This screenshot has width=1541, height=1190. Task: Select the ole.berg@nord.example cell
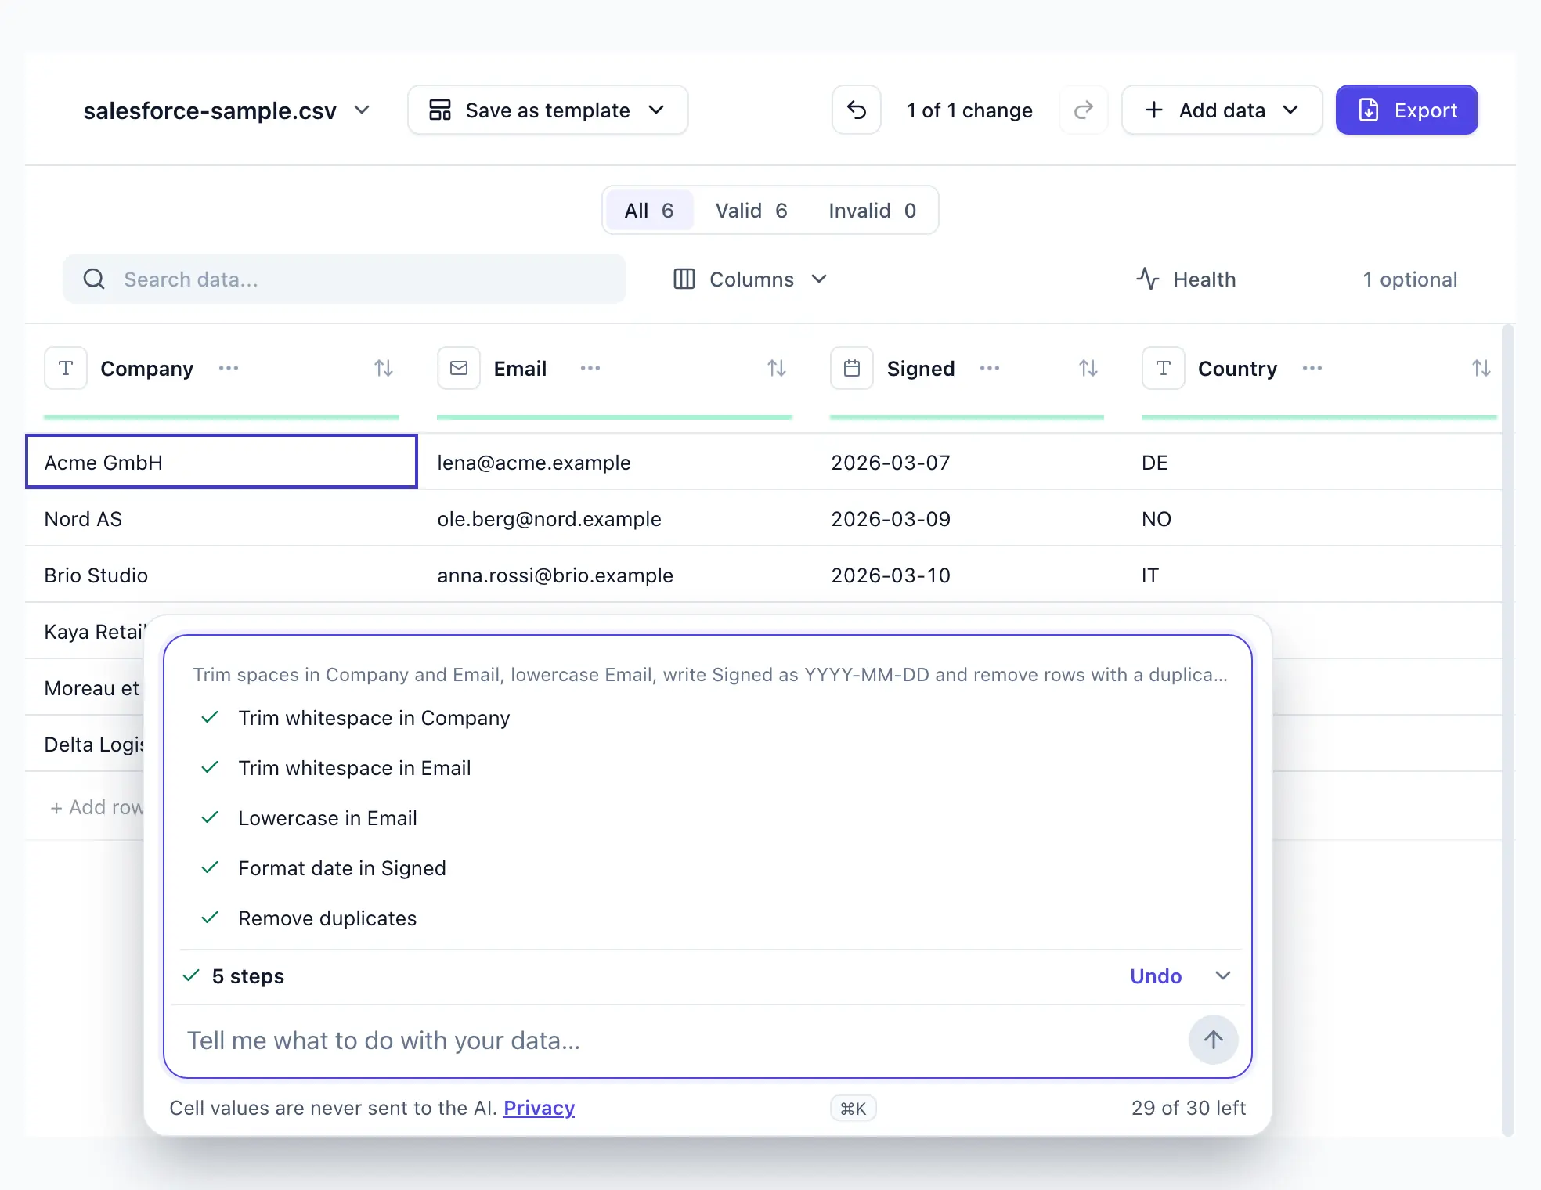[x=614, y=519]
